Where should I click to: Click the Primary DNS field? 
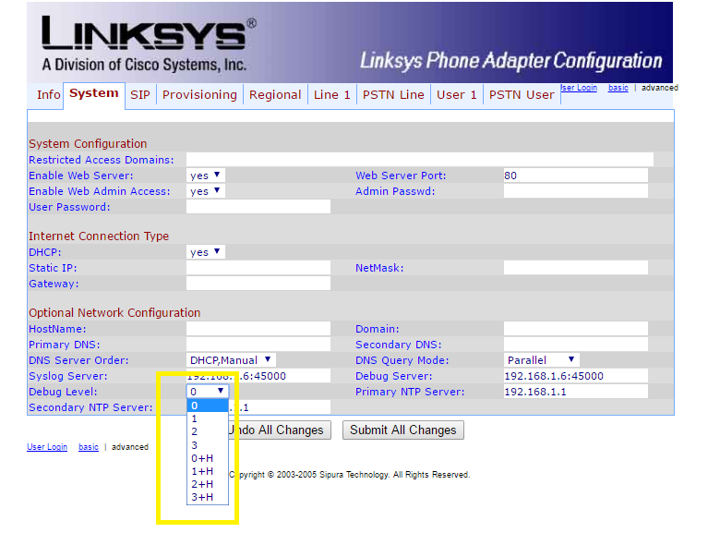coord(258,345)
